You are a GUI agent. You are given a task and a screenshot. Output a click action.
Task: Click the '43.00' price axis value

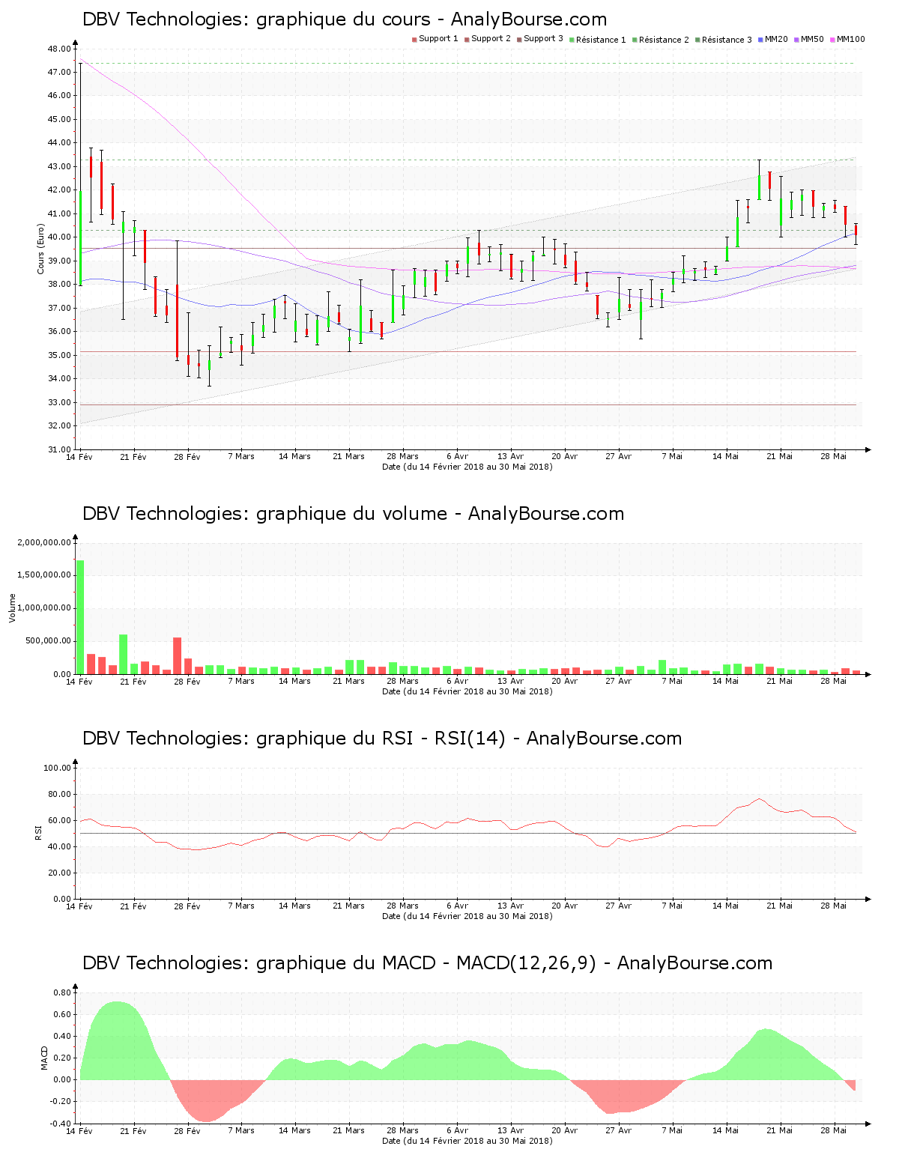click(x=59, y=166)
